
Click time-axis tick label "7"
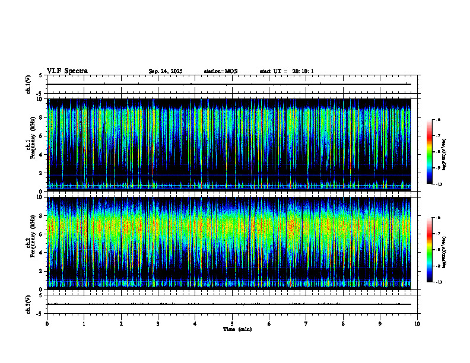(x=306, y=324)
